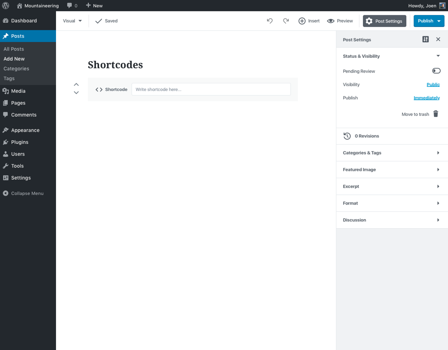Open the Publish dropdown arrow
Image resolution: width=448 pixels, height=350 pixels.
[439, 21]
